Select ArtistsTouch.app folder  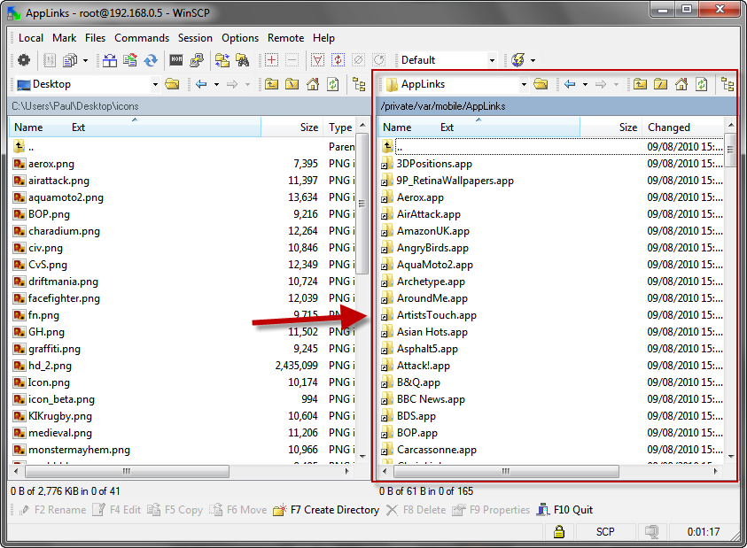[x=436, y=315]
